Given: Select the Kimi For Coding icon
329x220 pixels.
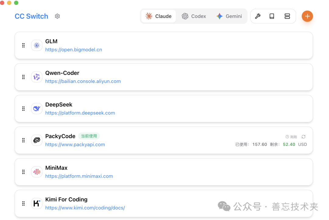Looking at the screenshot, I should 37,203.
